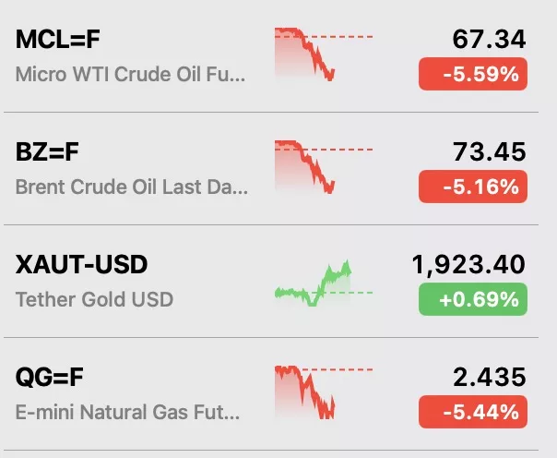The width and height of the screenshot is (557, 458).
Task: Open the BZ=F ticker symbol
Action: (47, 151)
